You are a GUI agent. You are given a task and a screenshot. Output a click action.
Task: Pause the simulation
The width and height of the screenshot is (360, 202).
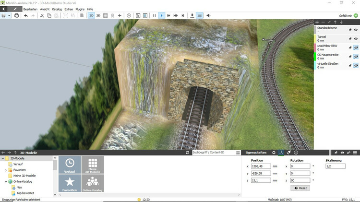click(x=154, y=15)
